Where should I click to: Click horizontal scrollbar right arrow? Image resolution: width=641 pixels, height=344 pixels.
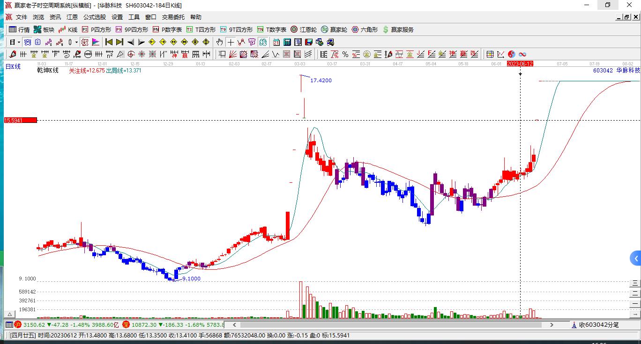[x=552, y=324]
